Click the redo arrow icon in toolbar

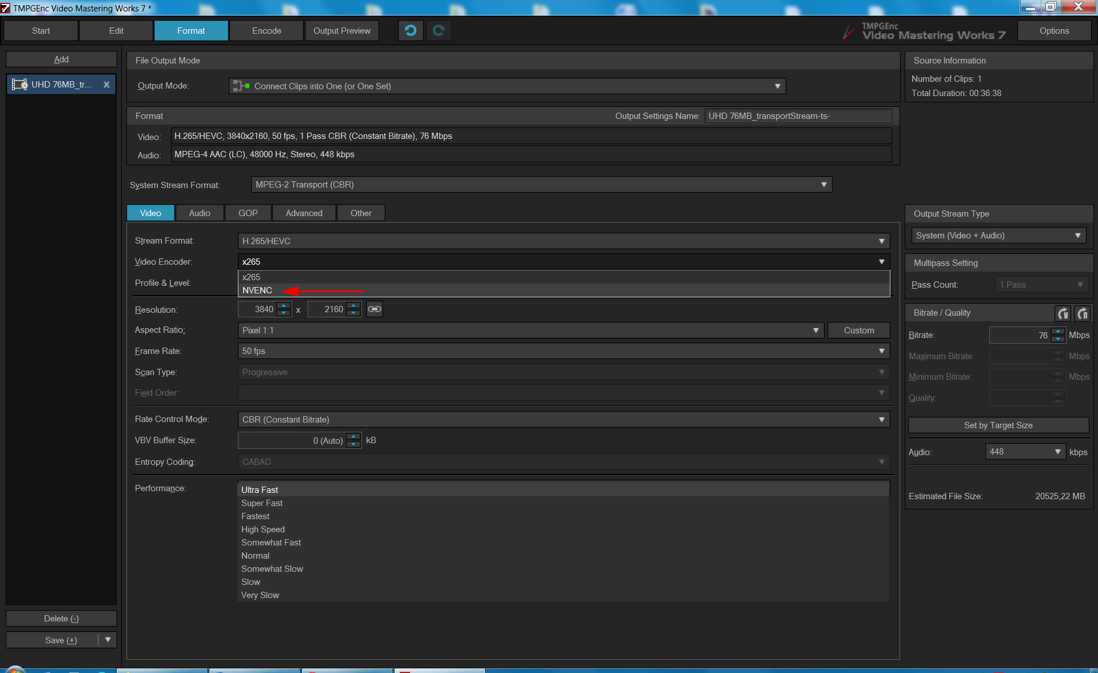(439, 31)
